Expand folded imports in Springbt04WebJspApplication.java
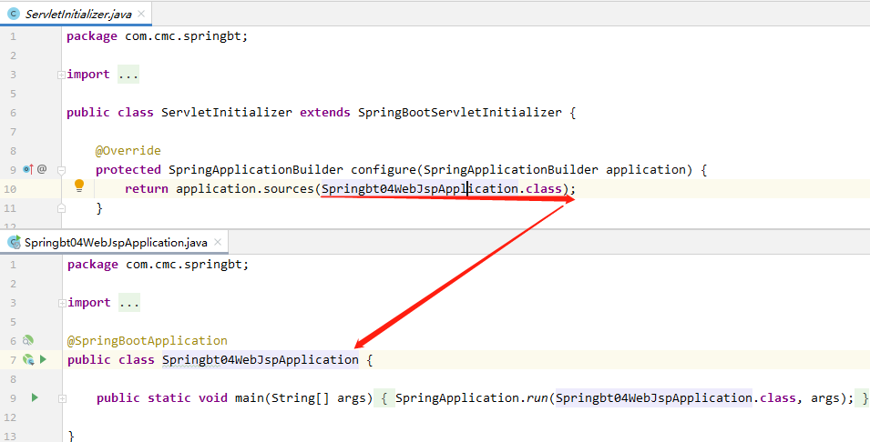This screenshot has height=442, width=870. click(62, 303)
